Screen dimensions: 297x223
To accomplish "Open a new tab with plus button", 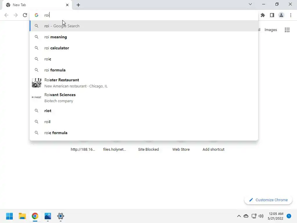I will pyautogui.click(x=78, y=5).
